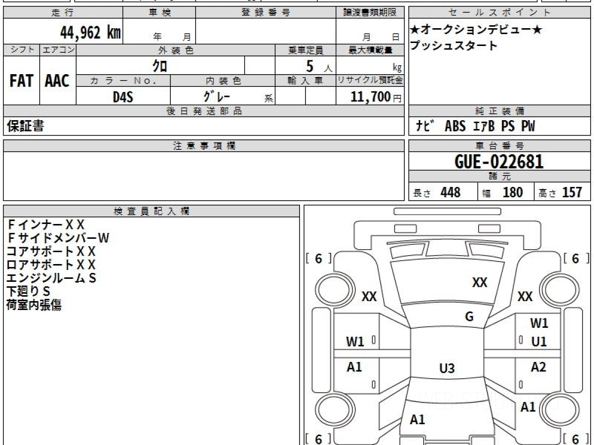Click the 44,962 km mileage value
The height and width of the screenshot is (445, 594).
pyautogui.click(x=90, y=33)
